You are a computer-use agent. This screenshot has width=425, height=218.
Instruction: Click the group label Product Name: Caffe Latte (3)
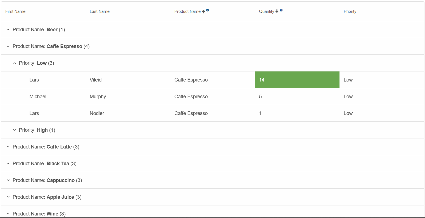tap(46, 147)
